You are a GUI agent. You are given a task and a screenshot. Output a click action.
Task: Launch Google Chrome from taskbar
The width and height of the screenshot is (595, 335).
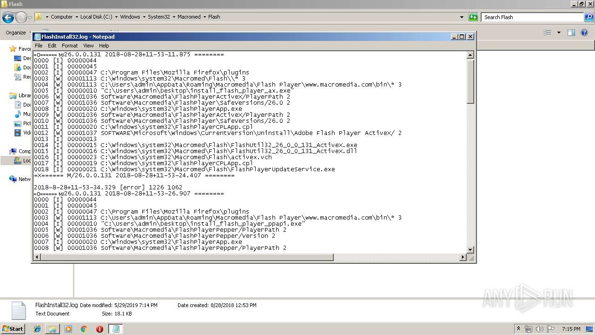pos(84,329)
